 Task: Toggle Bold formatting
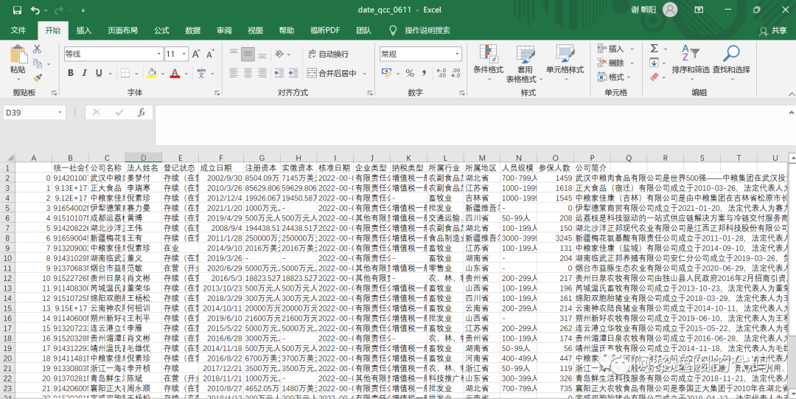(71, 73)
